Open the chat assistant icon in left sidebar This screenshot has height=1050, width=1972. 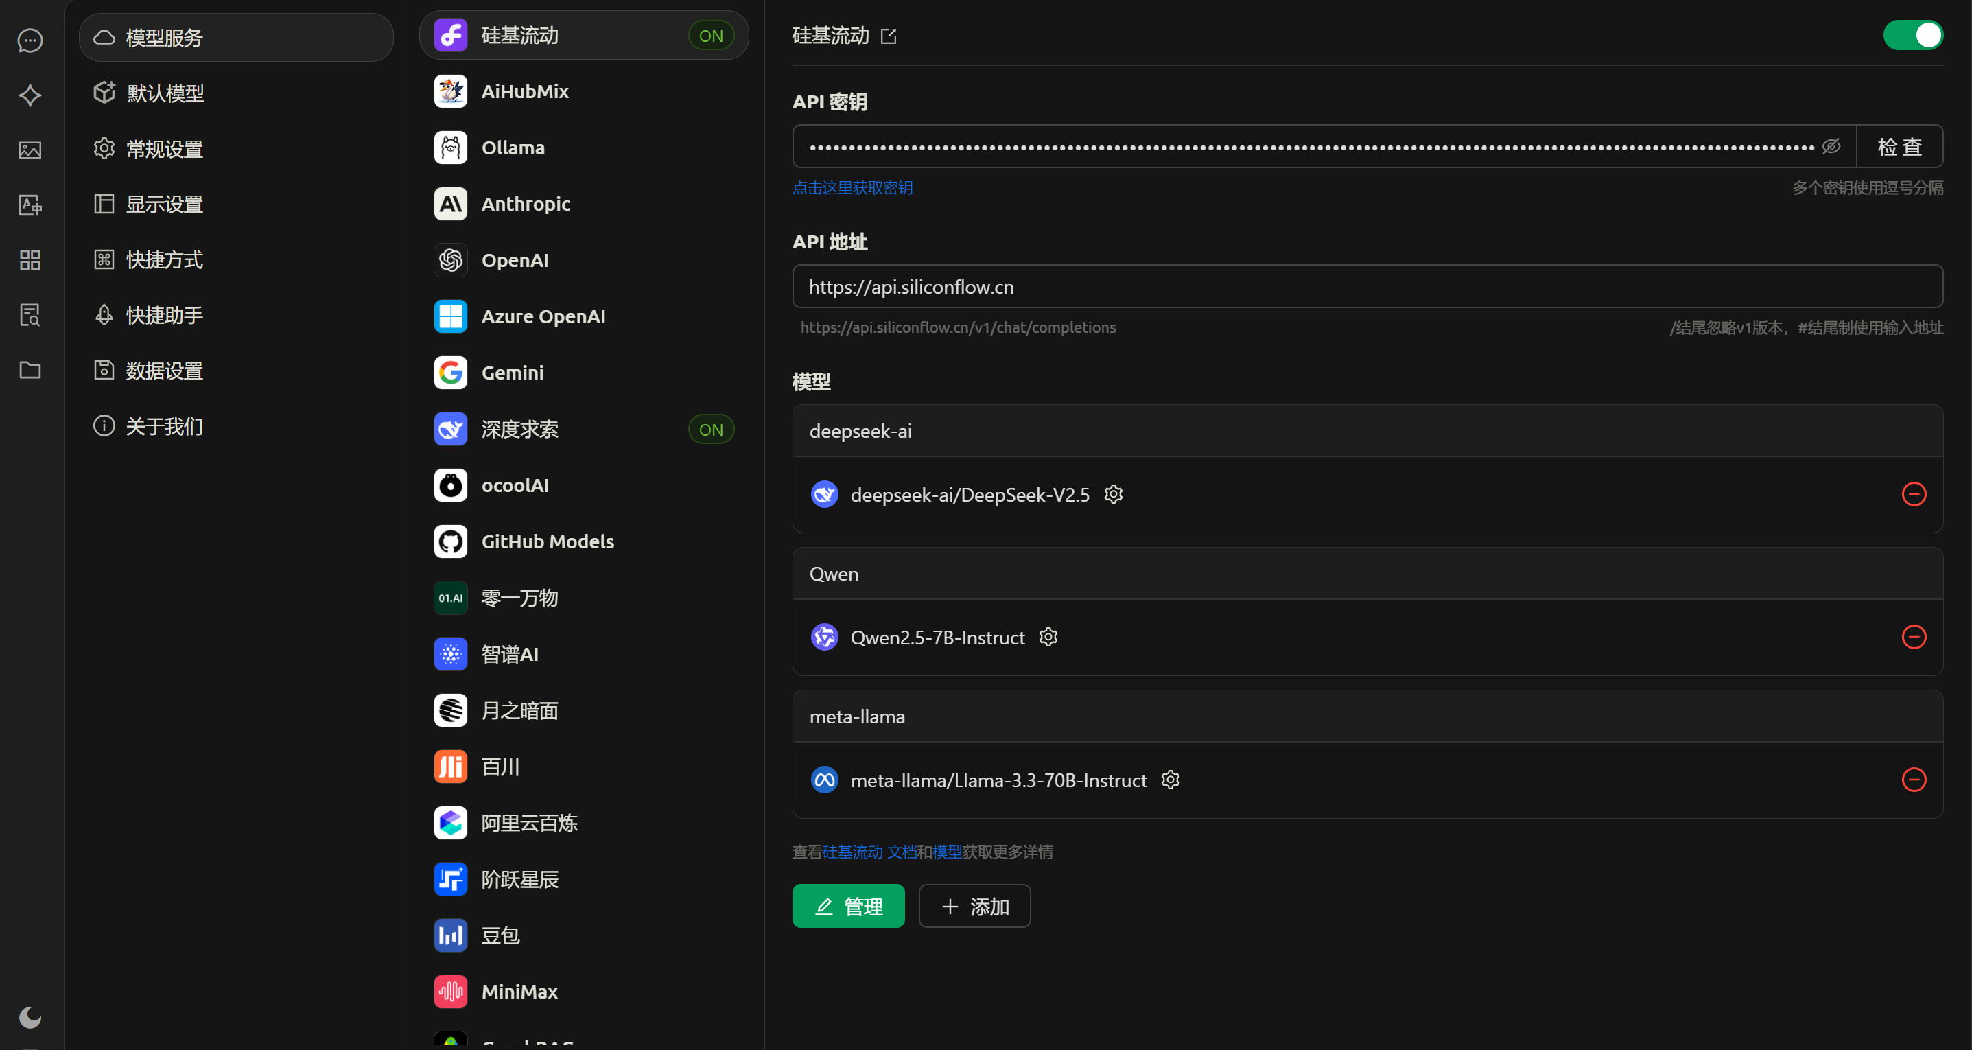pyautogui.click(x=30, y=40)
